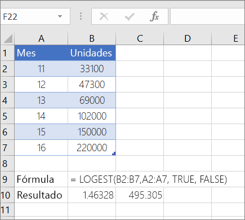Select cell containing month 11

(x=41, y=69)
